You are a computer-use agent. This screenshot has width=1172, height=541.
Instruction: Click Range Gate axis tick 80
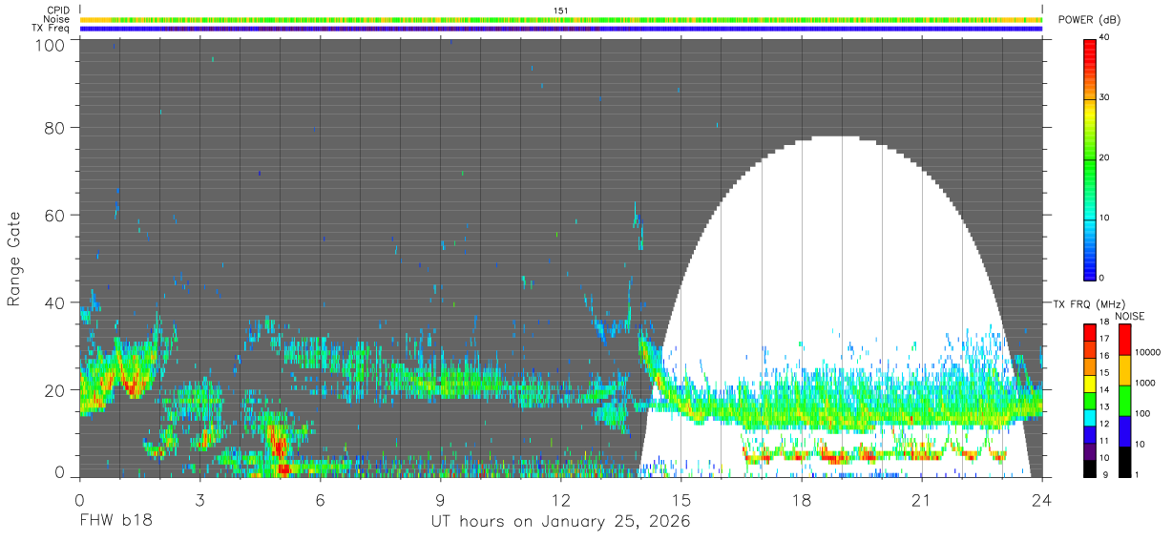pyautogui.click(x=55, y=127)
